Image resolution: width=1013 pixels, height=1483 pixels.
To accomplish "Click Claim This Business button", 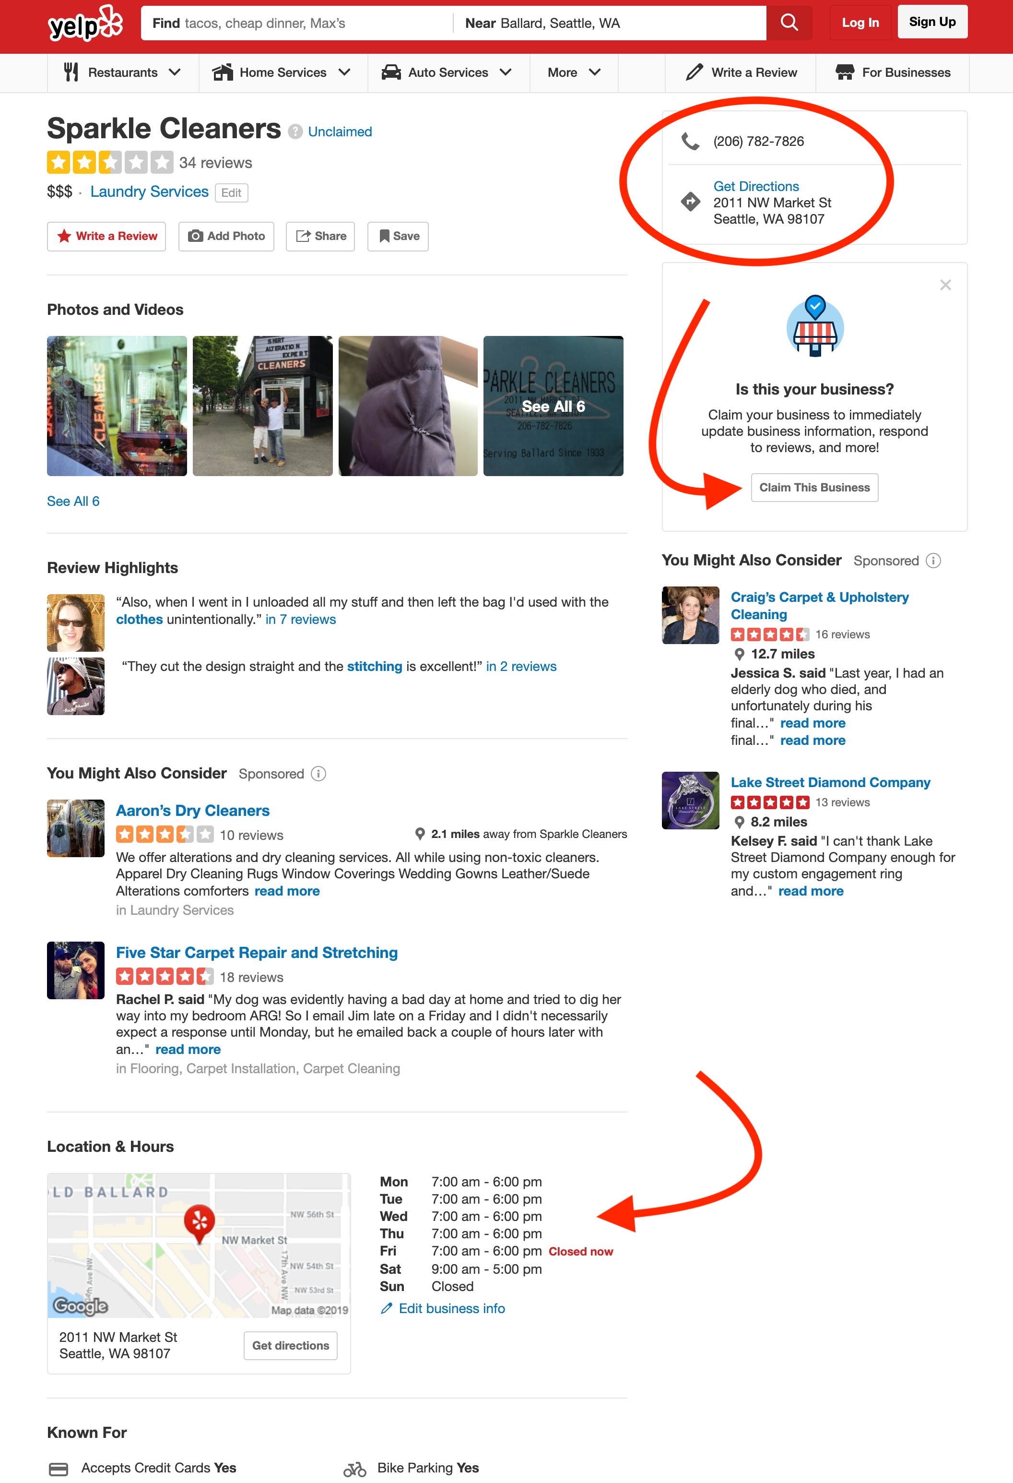I will [x=814, y=488].
